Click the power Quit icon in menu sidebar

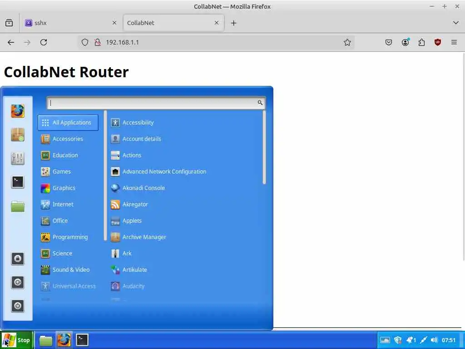click(x=18, y=306)
